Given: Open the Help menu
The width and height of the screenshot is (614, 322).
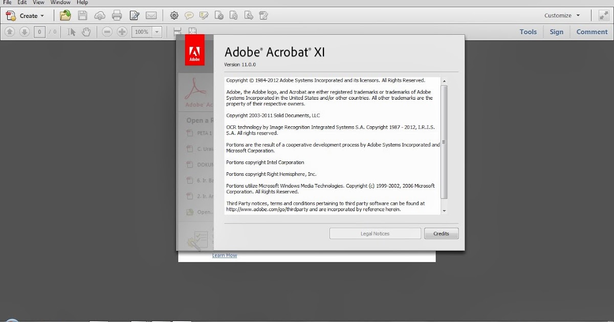Looking at the screenshot, I should coord(82,3).
